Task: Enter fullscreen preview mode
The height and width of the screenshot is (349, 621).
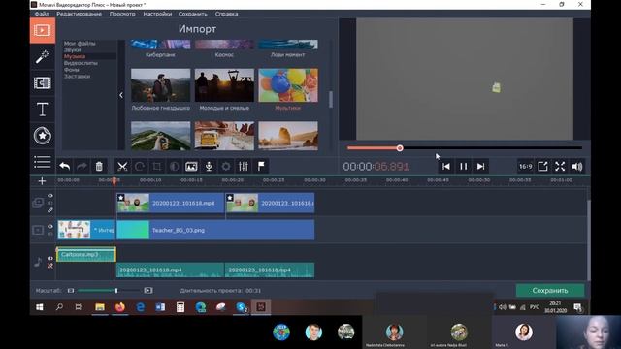Action: 560,166
